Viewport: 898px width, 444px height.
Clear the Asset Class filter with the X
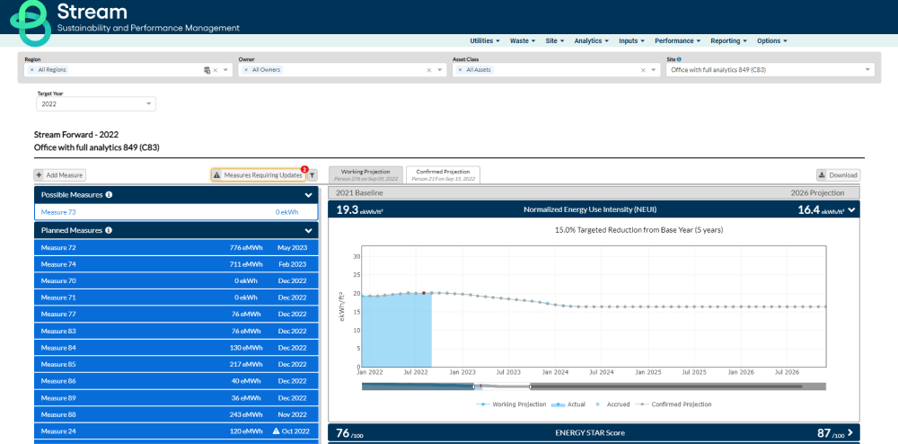pos(643,70)
